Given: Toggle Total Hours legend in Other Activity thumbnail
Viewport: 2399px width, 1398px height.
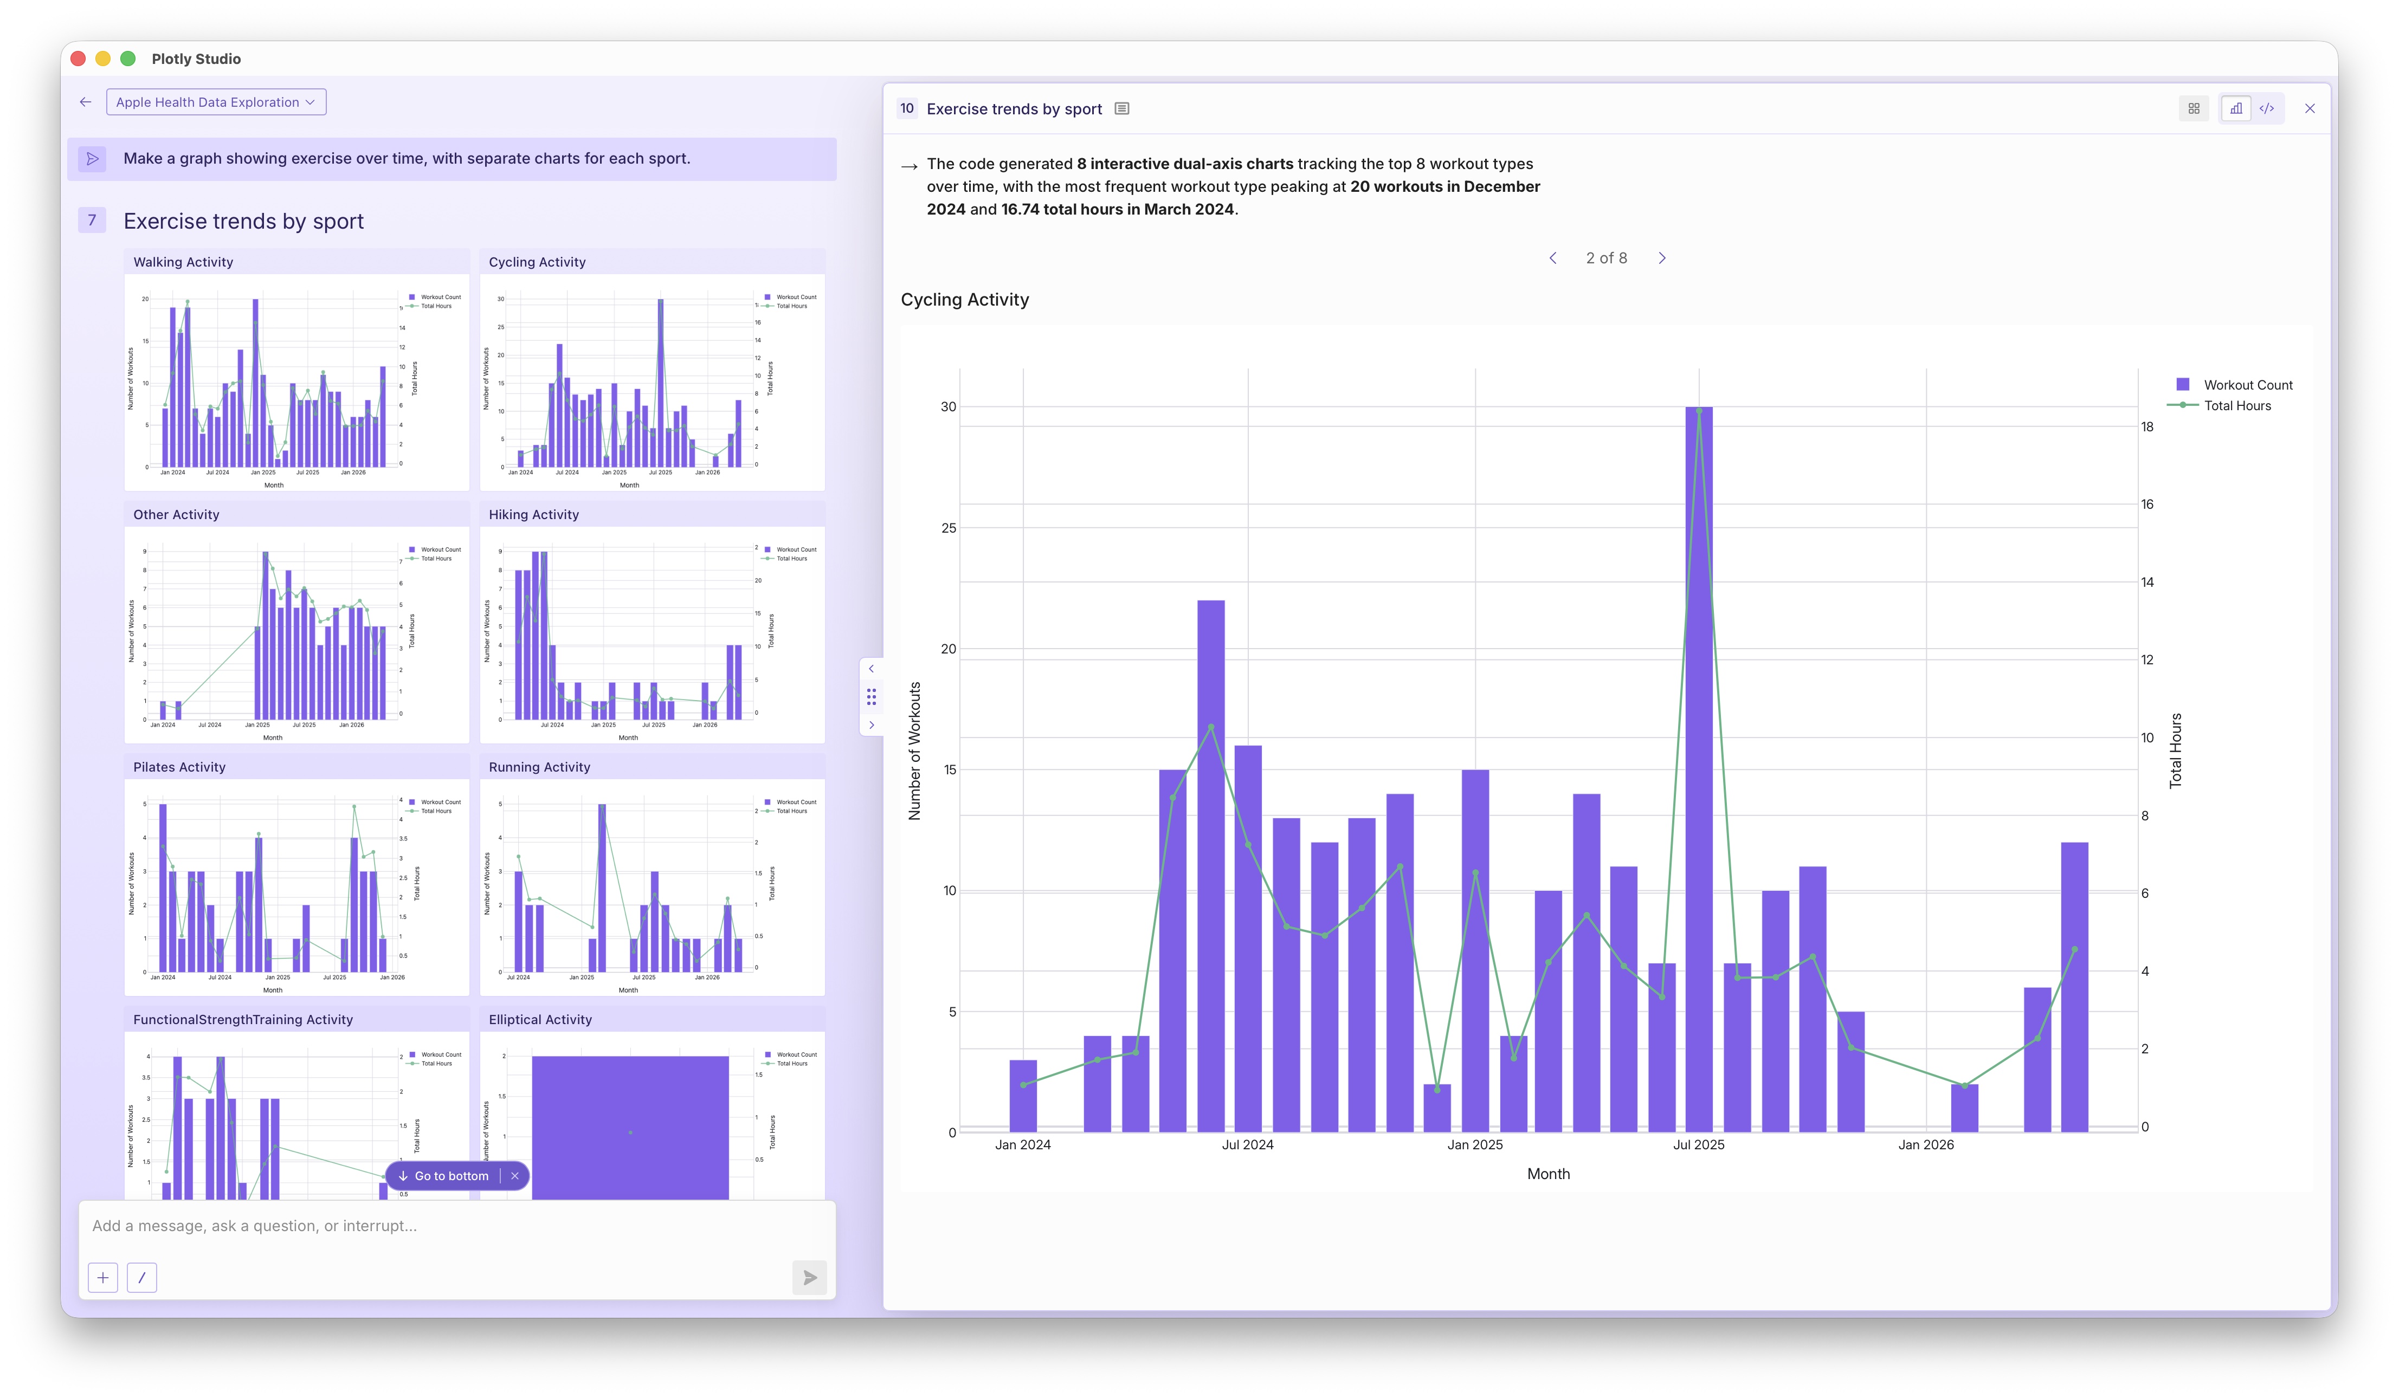Looking at the screenshot, I should click(x=429, y=559).
